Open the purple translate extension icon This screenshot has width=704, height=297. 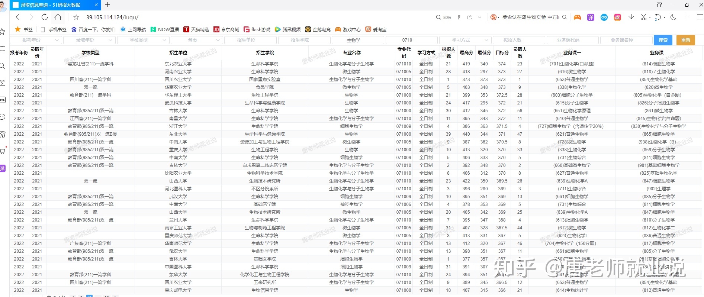(x=591, y=17)
